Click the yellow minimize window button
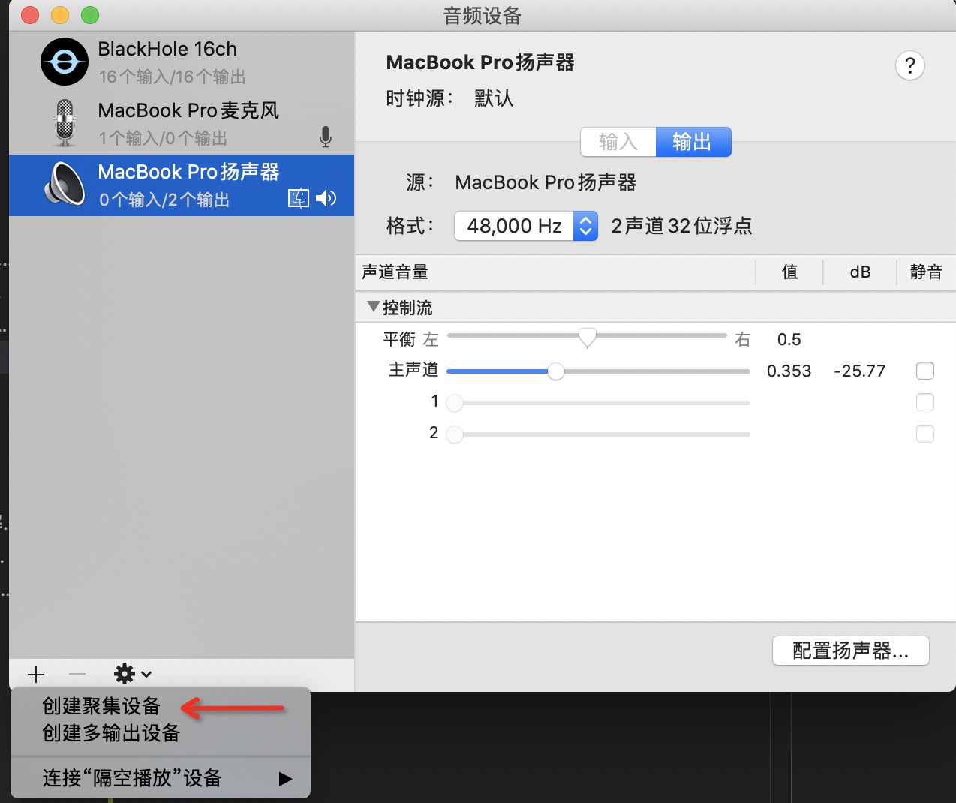Viewport: 956px width, 803px height. (60, 15)
